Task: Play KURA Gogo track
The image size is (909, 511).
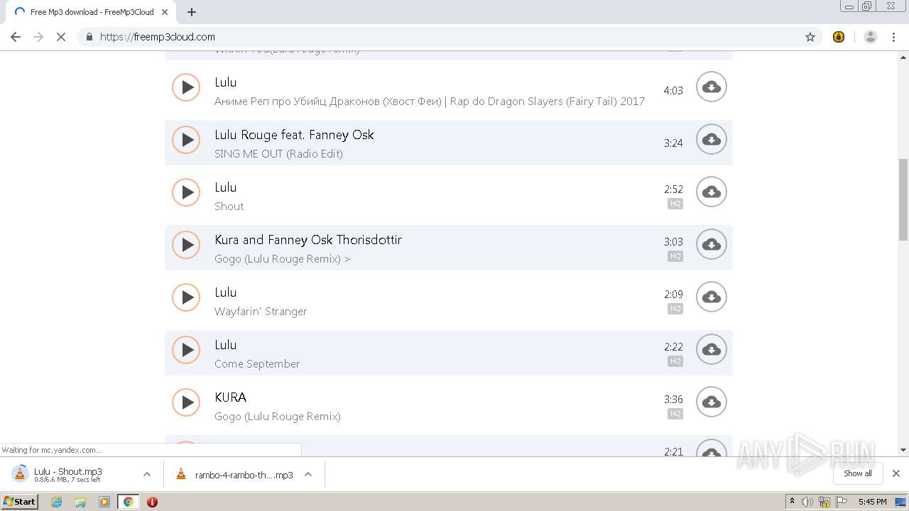Action: coord(186,402)
